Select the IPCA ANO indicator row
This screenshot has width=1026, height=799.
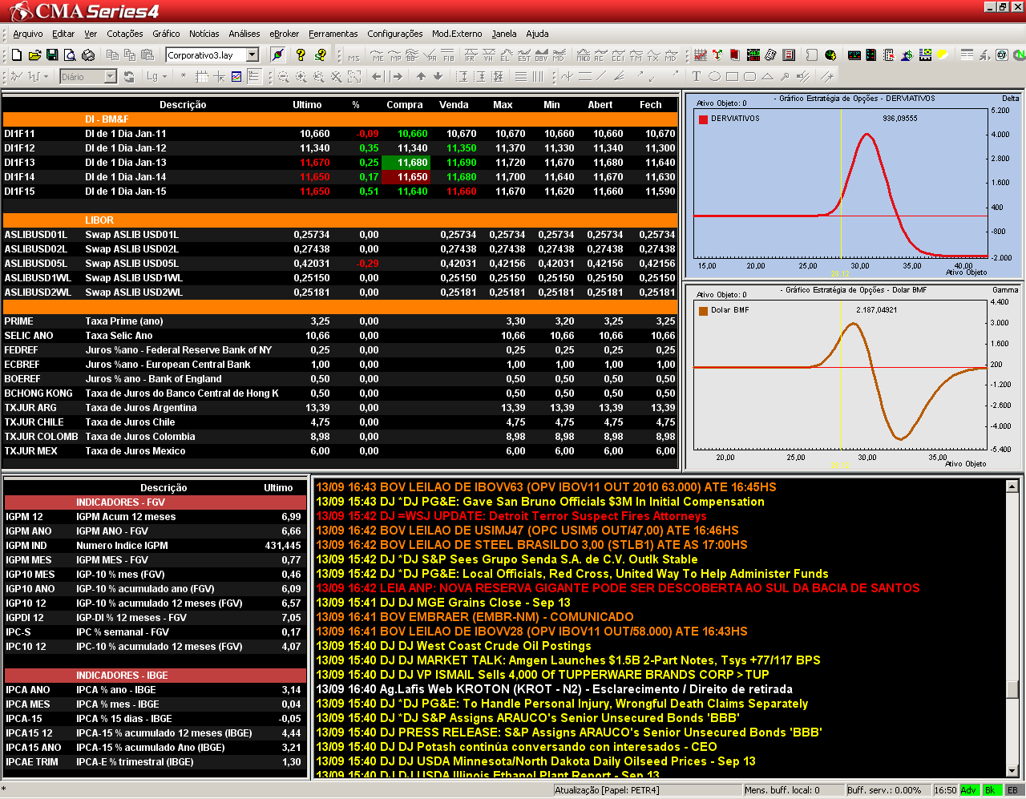click(155, 690)
